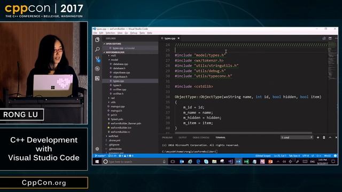Image resolution: width=342 pixels, height=192 pixels.
Task: Click the Cortana microphone icon
Action: tap(164, 162)
